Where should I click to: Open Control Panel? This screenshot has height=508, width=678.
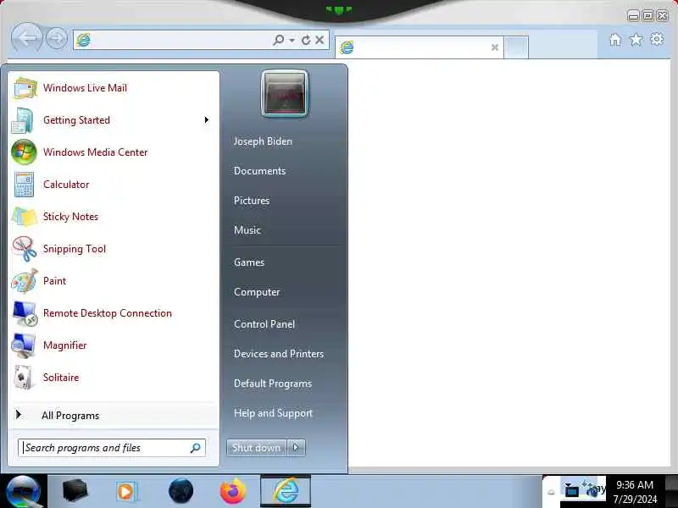click(264, 324)
